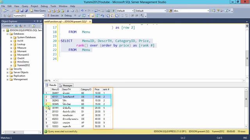
Task: Select results row header number 7
Action: pyautogui.click(x=48, y=115)
